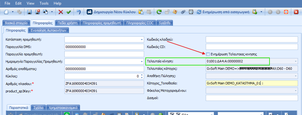Switch to Πληροφορίες COC tab

tap(140, 23)
